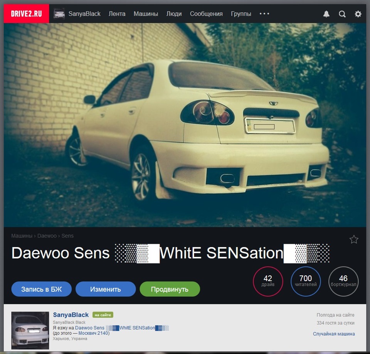This screenshot has width=370, height=354.
Task: Open the 700 читателей counter
Action: [306, 281]
